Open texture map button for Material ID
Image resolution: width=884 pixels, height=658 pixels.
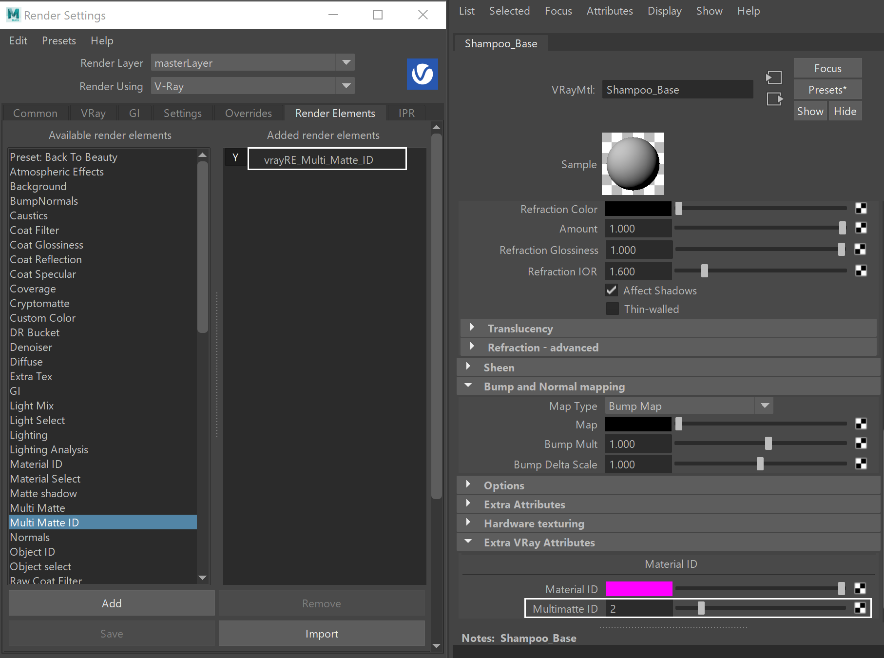(860, 589)
